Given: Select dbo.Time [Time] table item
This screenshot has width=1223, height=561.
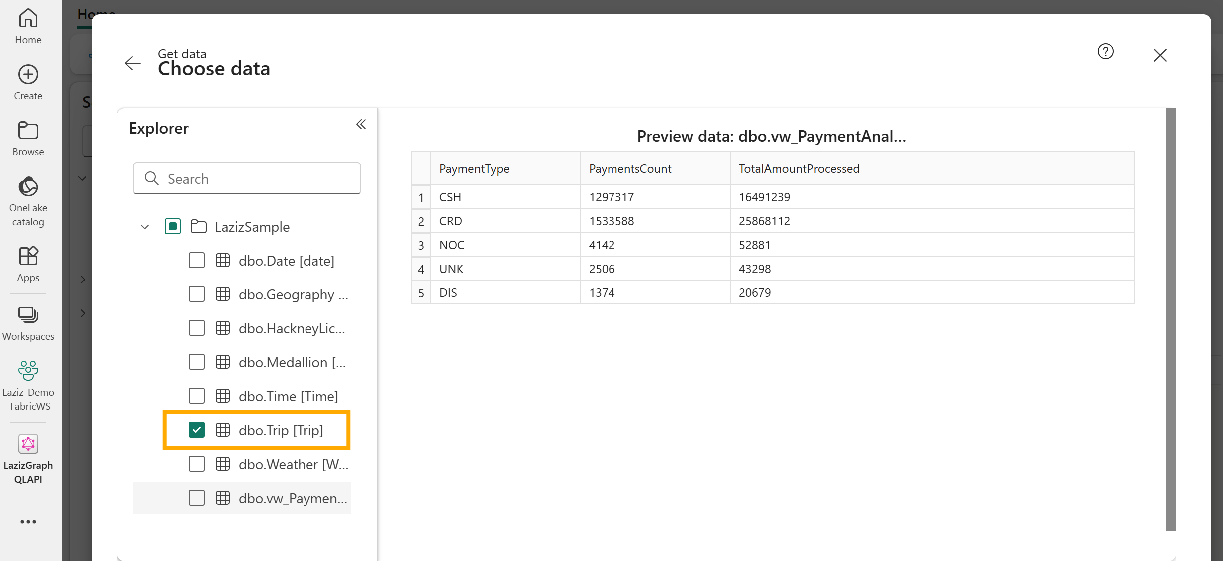Looking at the screenshot, I should point(288,396).
